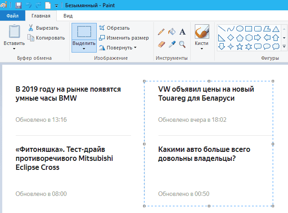Click the top-middle selection handle
Image resolution: width=288 pixels, height=213 pixels.
click(x=209, y=81)
